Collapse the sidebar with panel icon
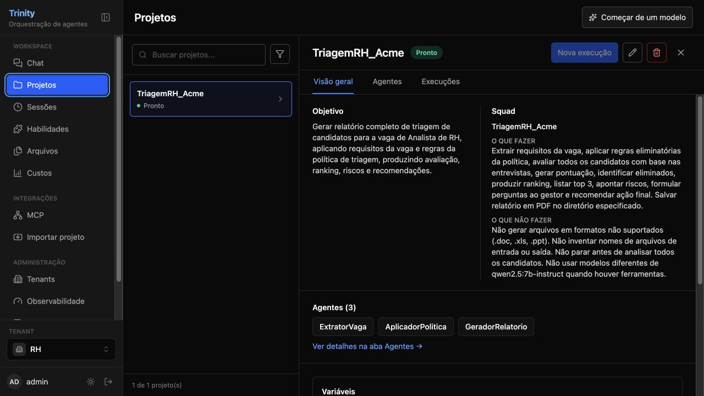 (106, 18)
